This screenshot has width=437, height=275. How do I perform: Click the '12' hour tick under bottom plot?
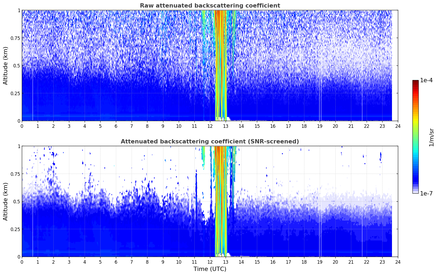[210, 262]
